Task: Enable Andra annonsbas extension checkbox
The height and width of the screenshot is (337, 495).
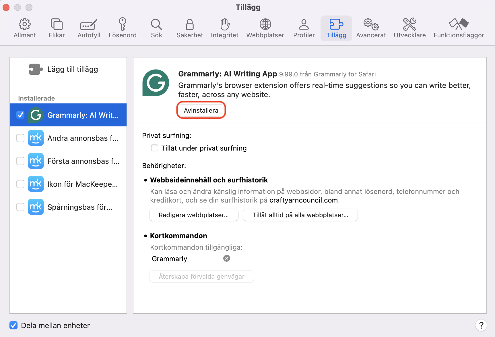Action: coord(20,138)
